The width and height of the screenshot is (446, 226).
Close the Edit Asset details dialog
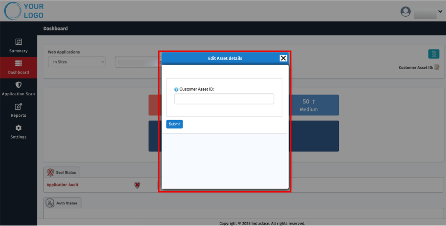(x=284, y=58)
